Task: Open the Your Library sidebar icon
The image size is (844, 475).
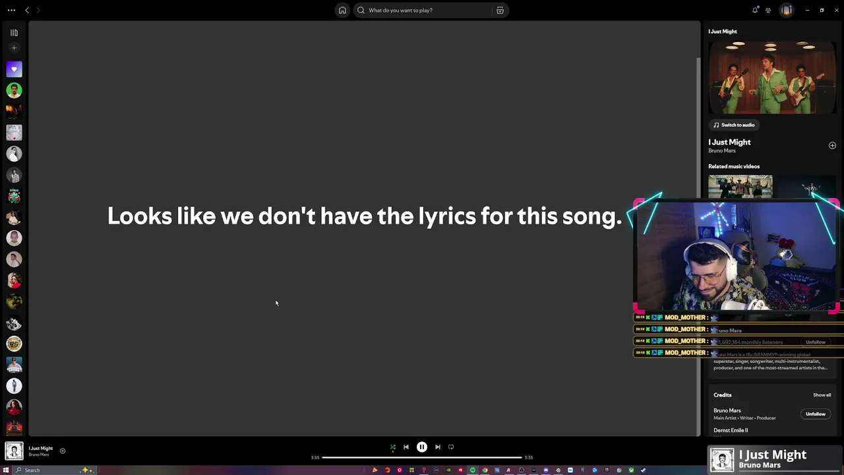Action: (x=14, y=32)
